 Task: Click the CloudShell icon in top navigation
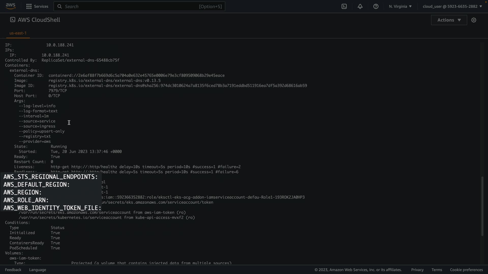(x=344, y=6)
